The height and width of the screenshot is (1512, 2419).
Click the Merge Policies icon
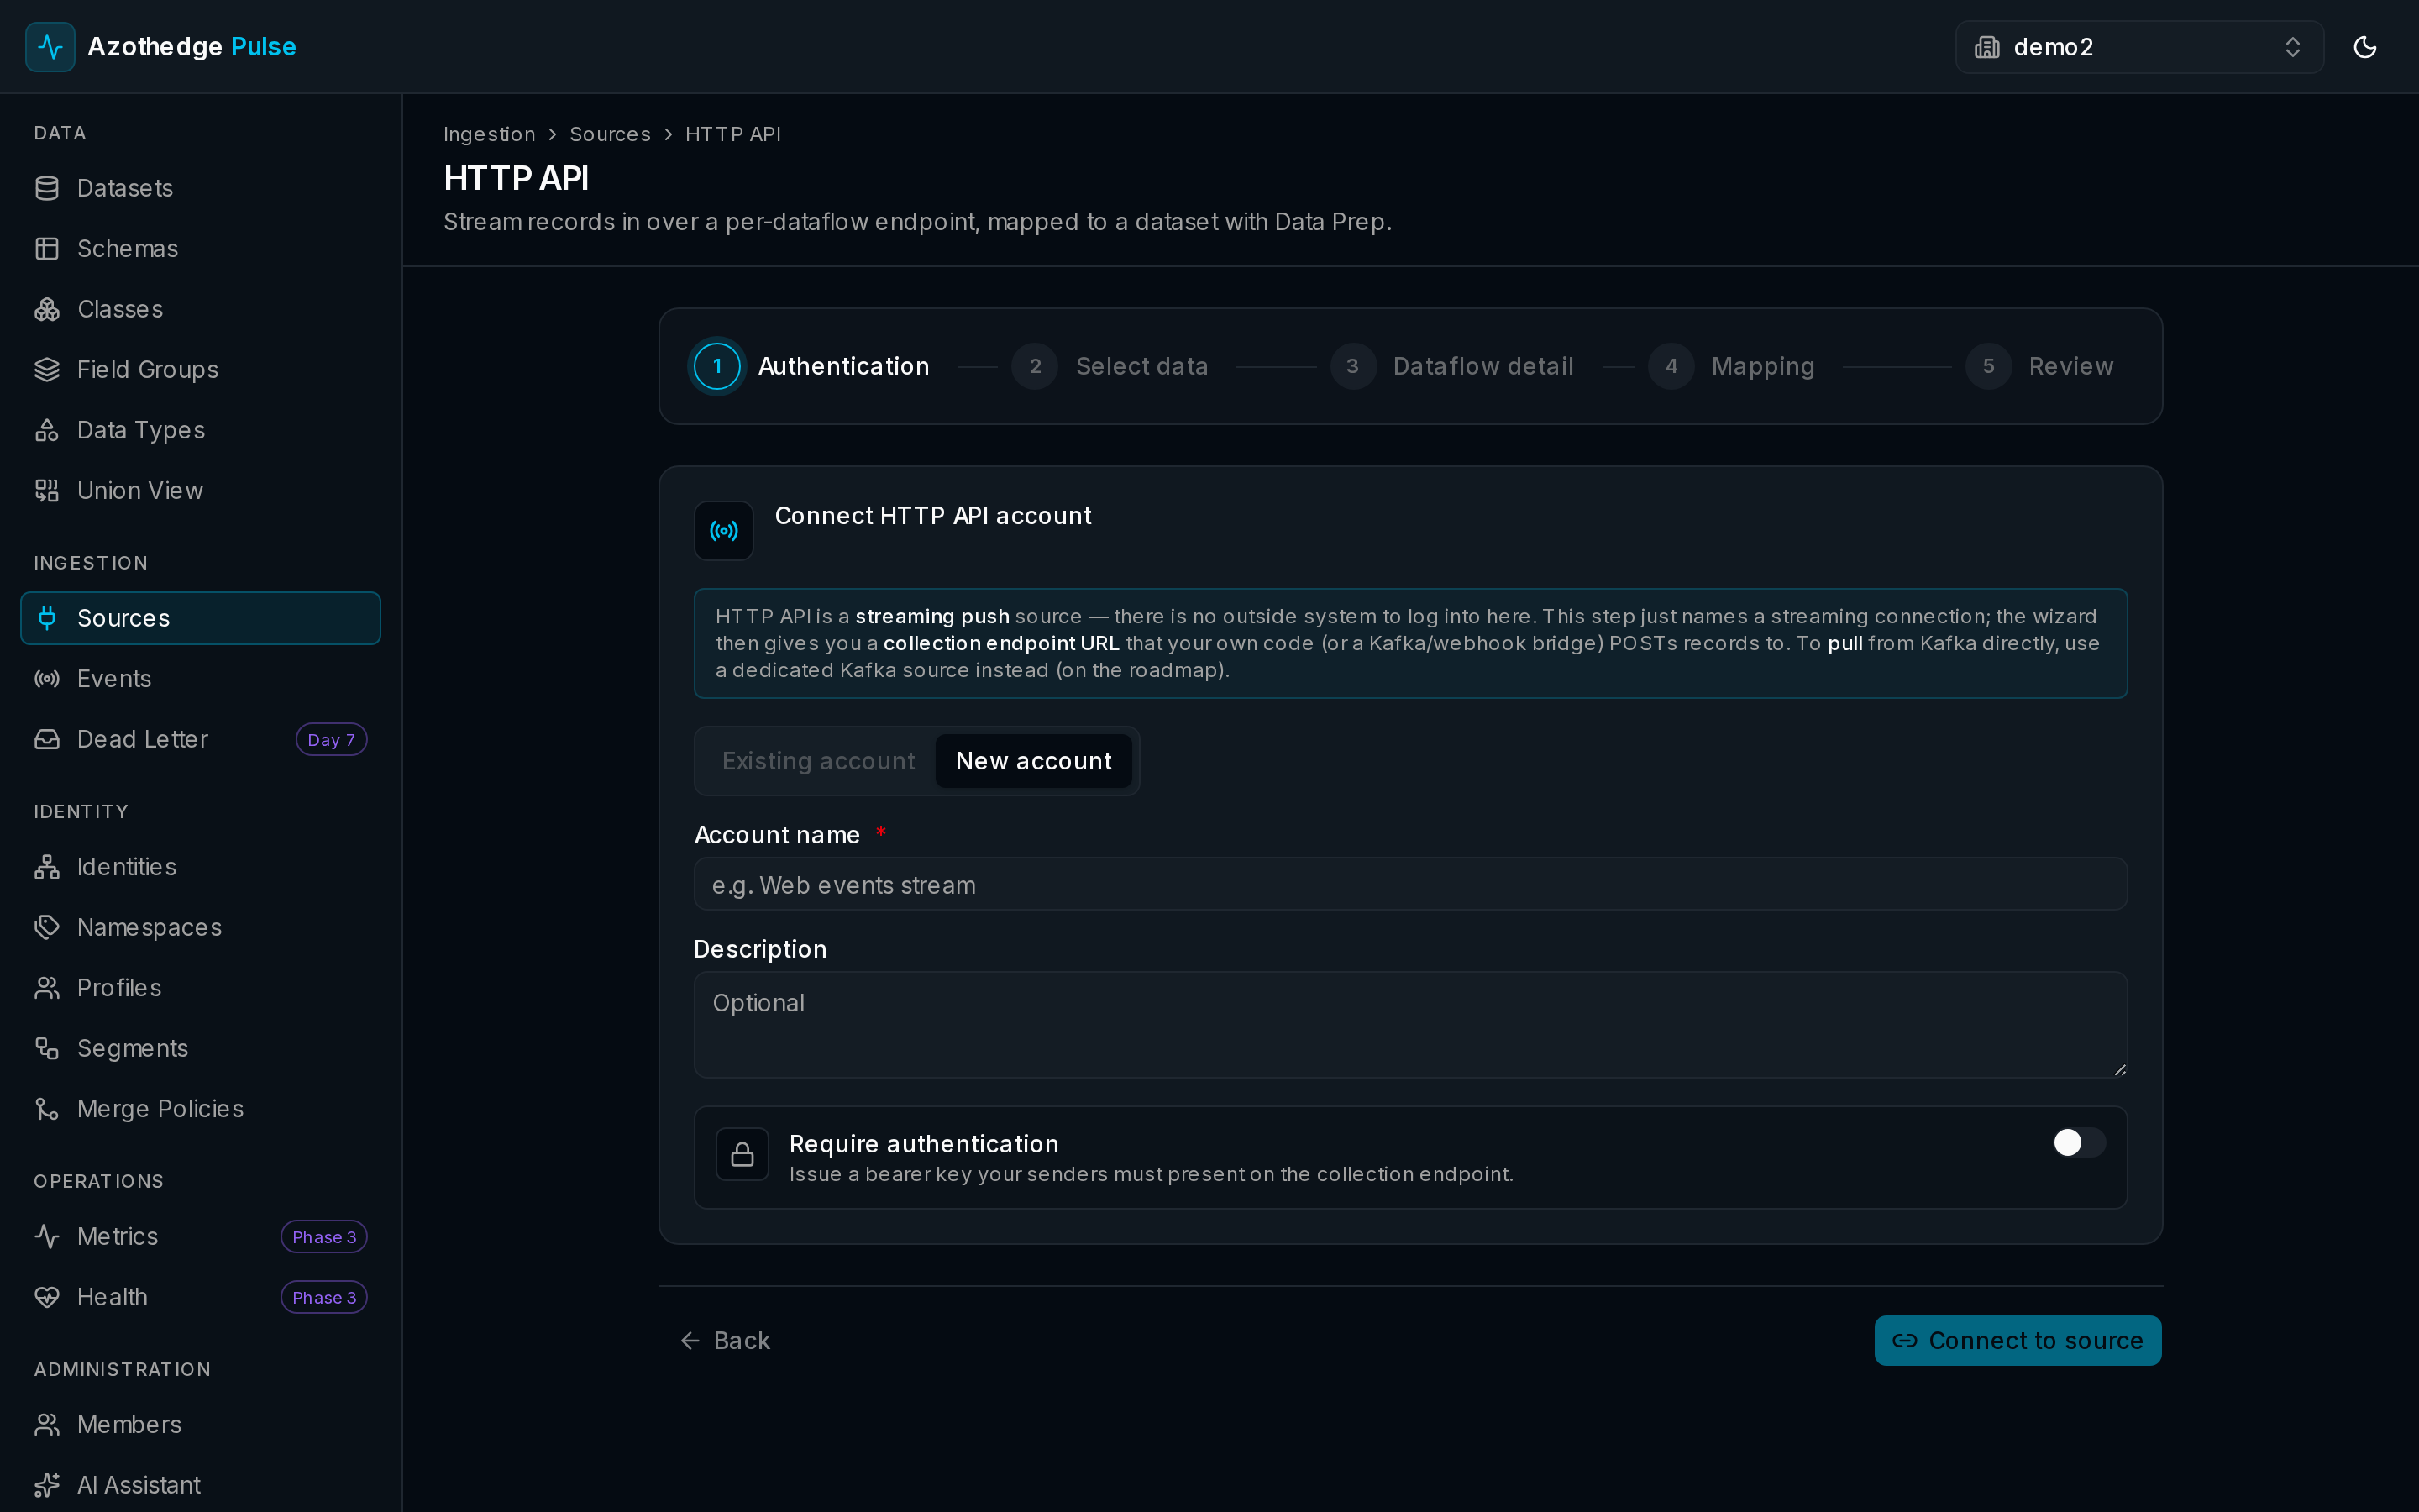coord(47,1109)
